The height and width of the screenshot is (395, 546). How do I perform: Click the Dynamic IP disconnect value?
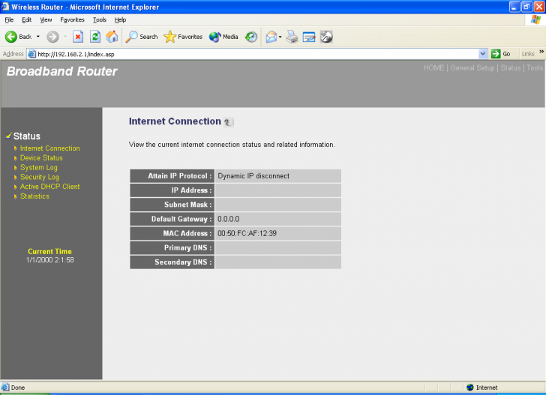[x=253, y=176]
